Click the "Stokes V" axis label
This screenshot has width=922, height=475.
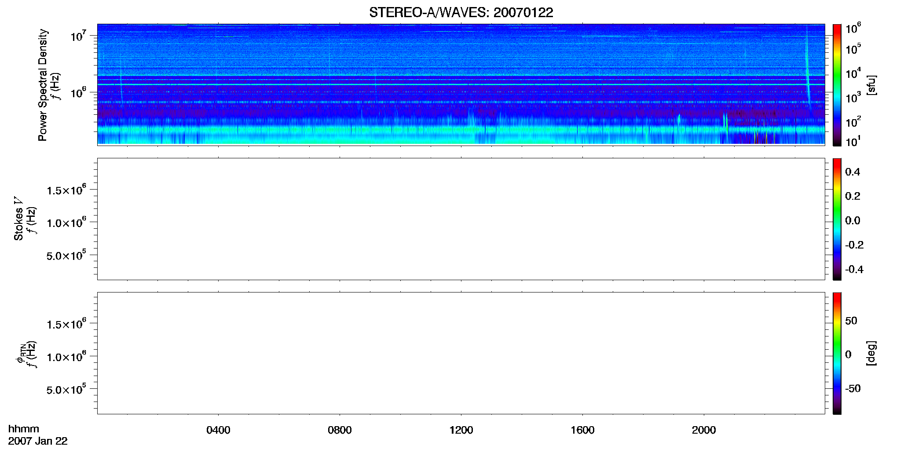18,219
